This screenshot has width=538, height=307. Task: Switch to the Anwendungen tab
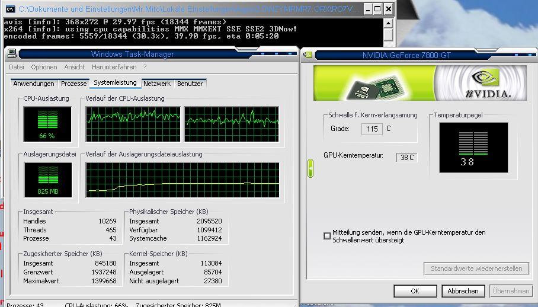(34, 84)
